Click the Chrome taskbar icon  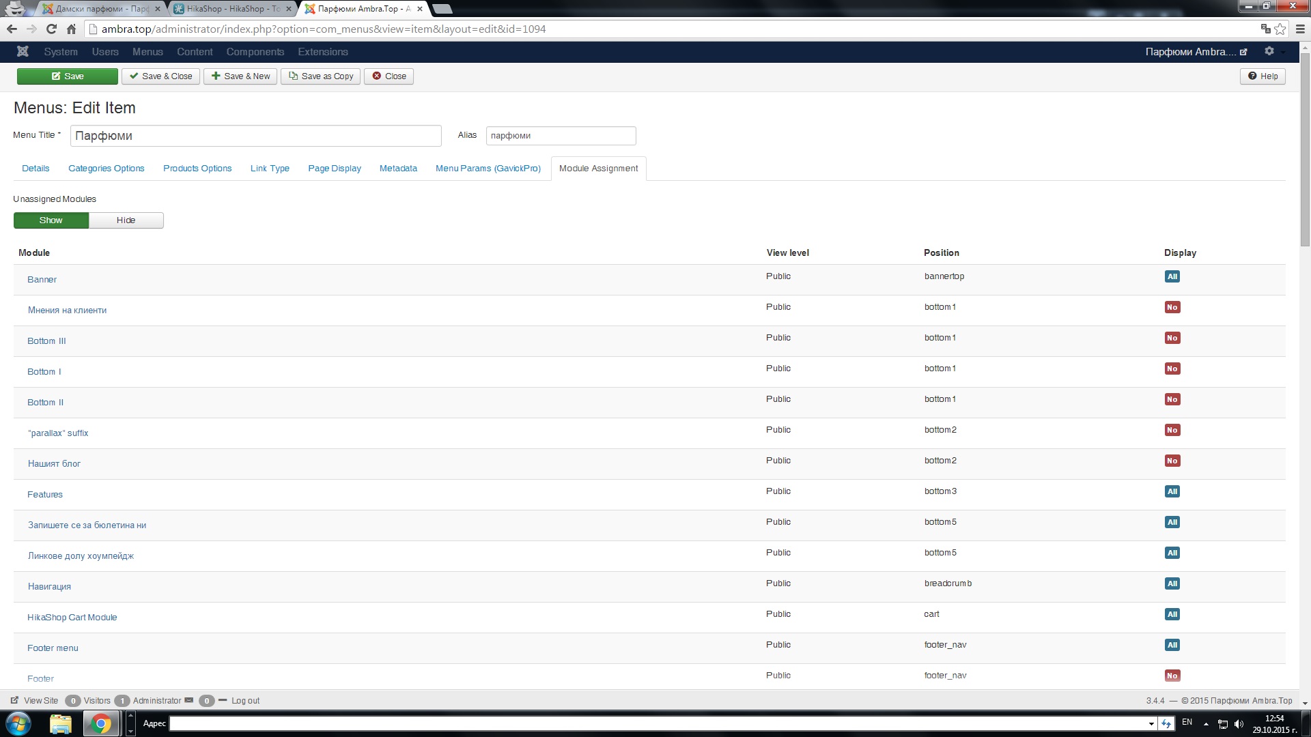100,723
